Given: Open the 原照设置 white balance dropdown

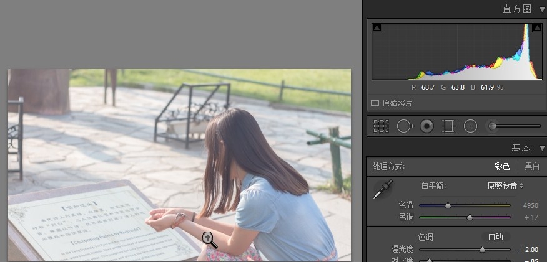Looking at the screenshot, I should click(505, 185).
